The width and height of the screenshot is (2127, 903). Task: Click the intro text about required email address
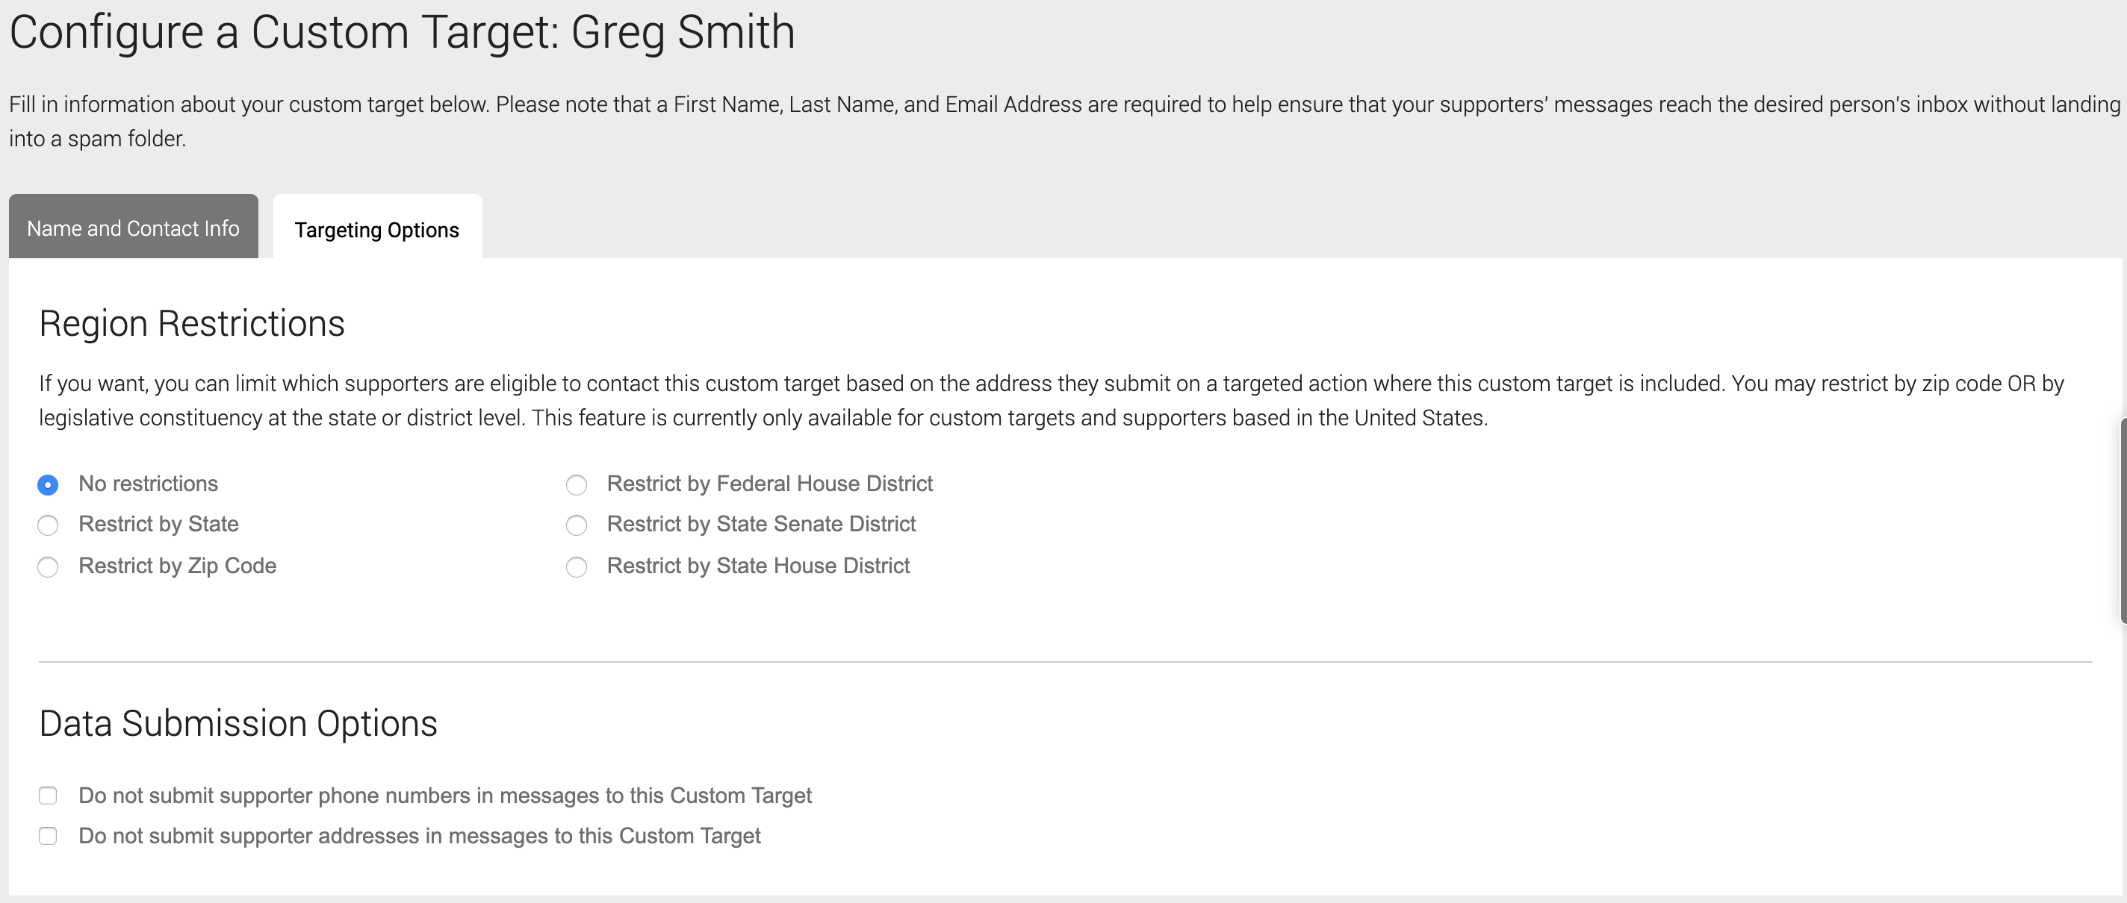pos(1063,122)
